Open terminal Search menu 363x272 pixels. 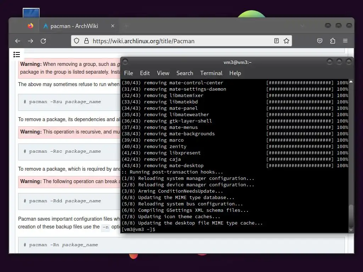click(185, 73)
